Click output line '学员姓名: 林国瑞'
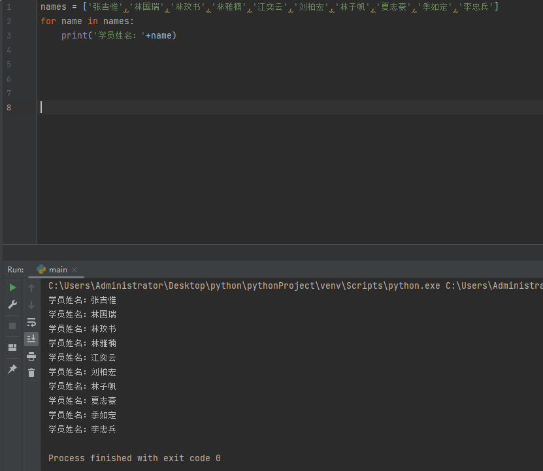543x471 pixels. point(82,314)
